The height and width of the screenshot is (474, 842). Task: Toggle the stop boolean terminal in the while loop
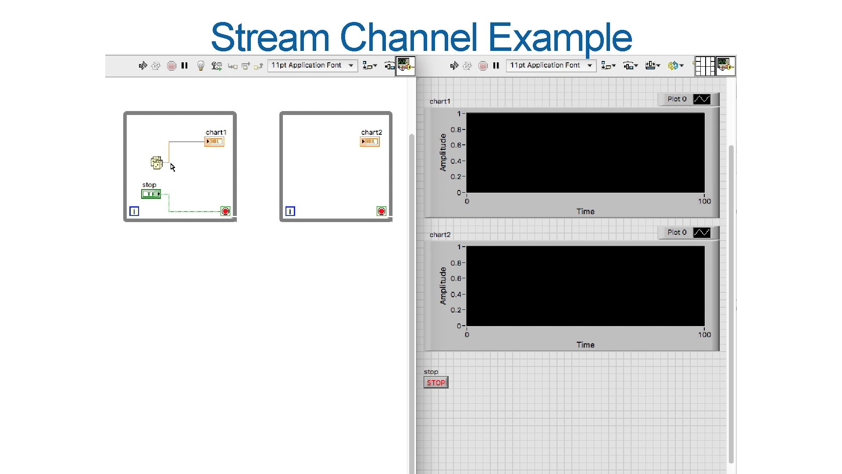[x=151, y=194]
